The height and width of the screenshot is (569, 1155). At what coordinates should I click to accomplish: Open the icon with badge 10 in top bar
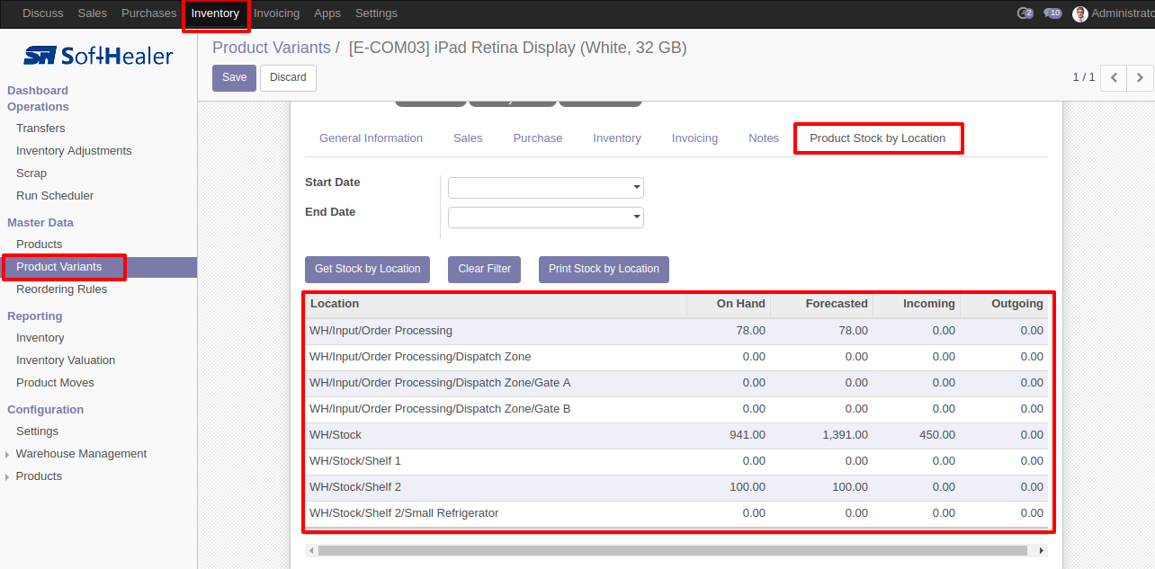(1052, 13)
